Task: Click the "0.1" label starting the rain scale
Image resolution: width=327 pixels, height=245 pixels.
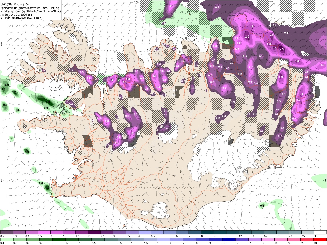Action: pyautogui.click(x=2, y=243)
